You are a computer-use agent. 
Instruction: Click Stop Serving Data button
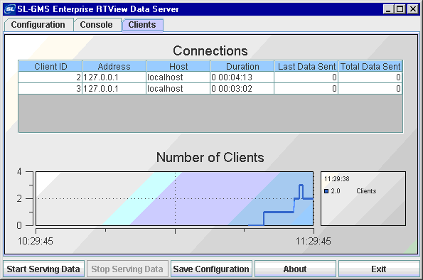[127, 269]
